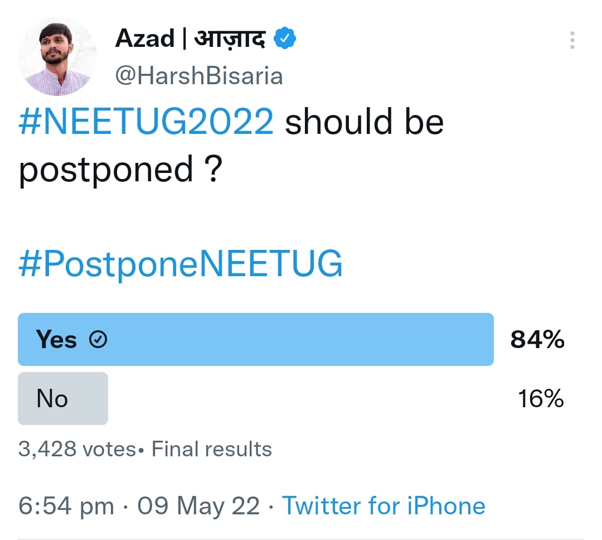602x540 pixels.
Task: Open the Twitter for iPhone source link
Action: point(384,505)
